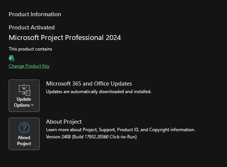Click the download monitor icon in Update Options
This screenshot has height=167, width=227.
24,90
